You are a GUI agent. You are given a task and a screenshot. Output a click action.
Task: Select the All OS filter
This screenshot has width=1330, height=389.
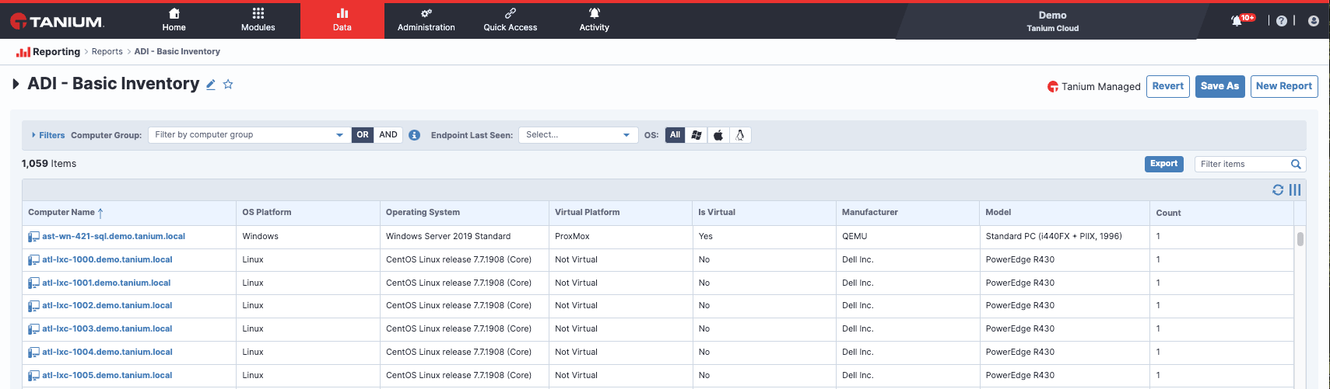pyautogui.click(x=675, y=135)
